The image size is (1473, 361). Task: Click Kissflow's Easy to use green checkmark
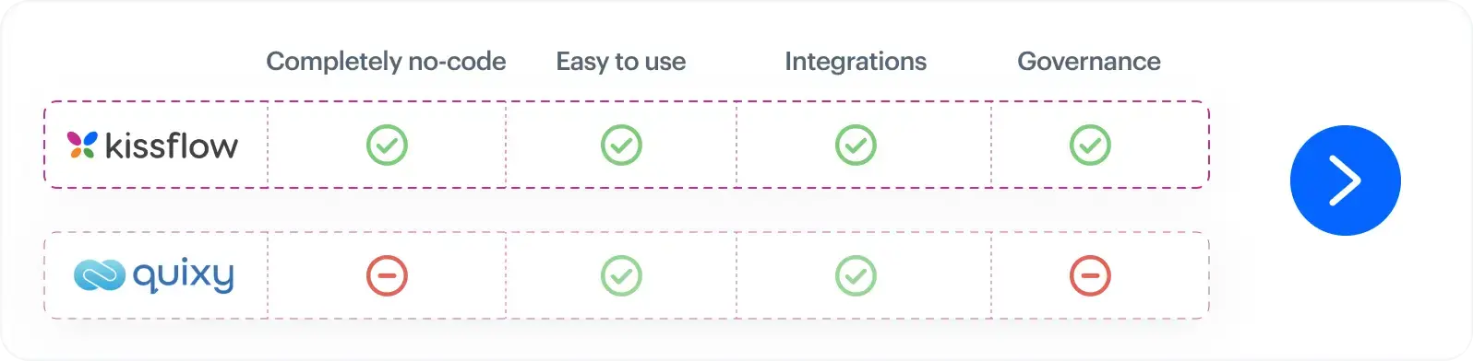click(x=621, y=146)
